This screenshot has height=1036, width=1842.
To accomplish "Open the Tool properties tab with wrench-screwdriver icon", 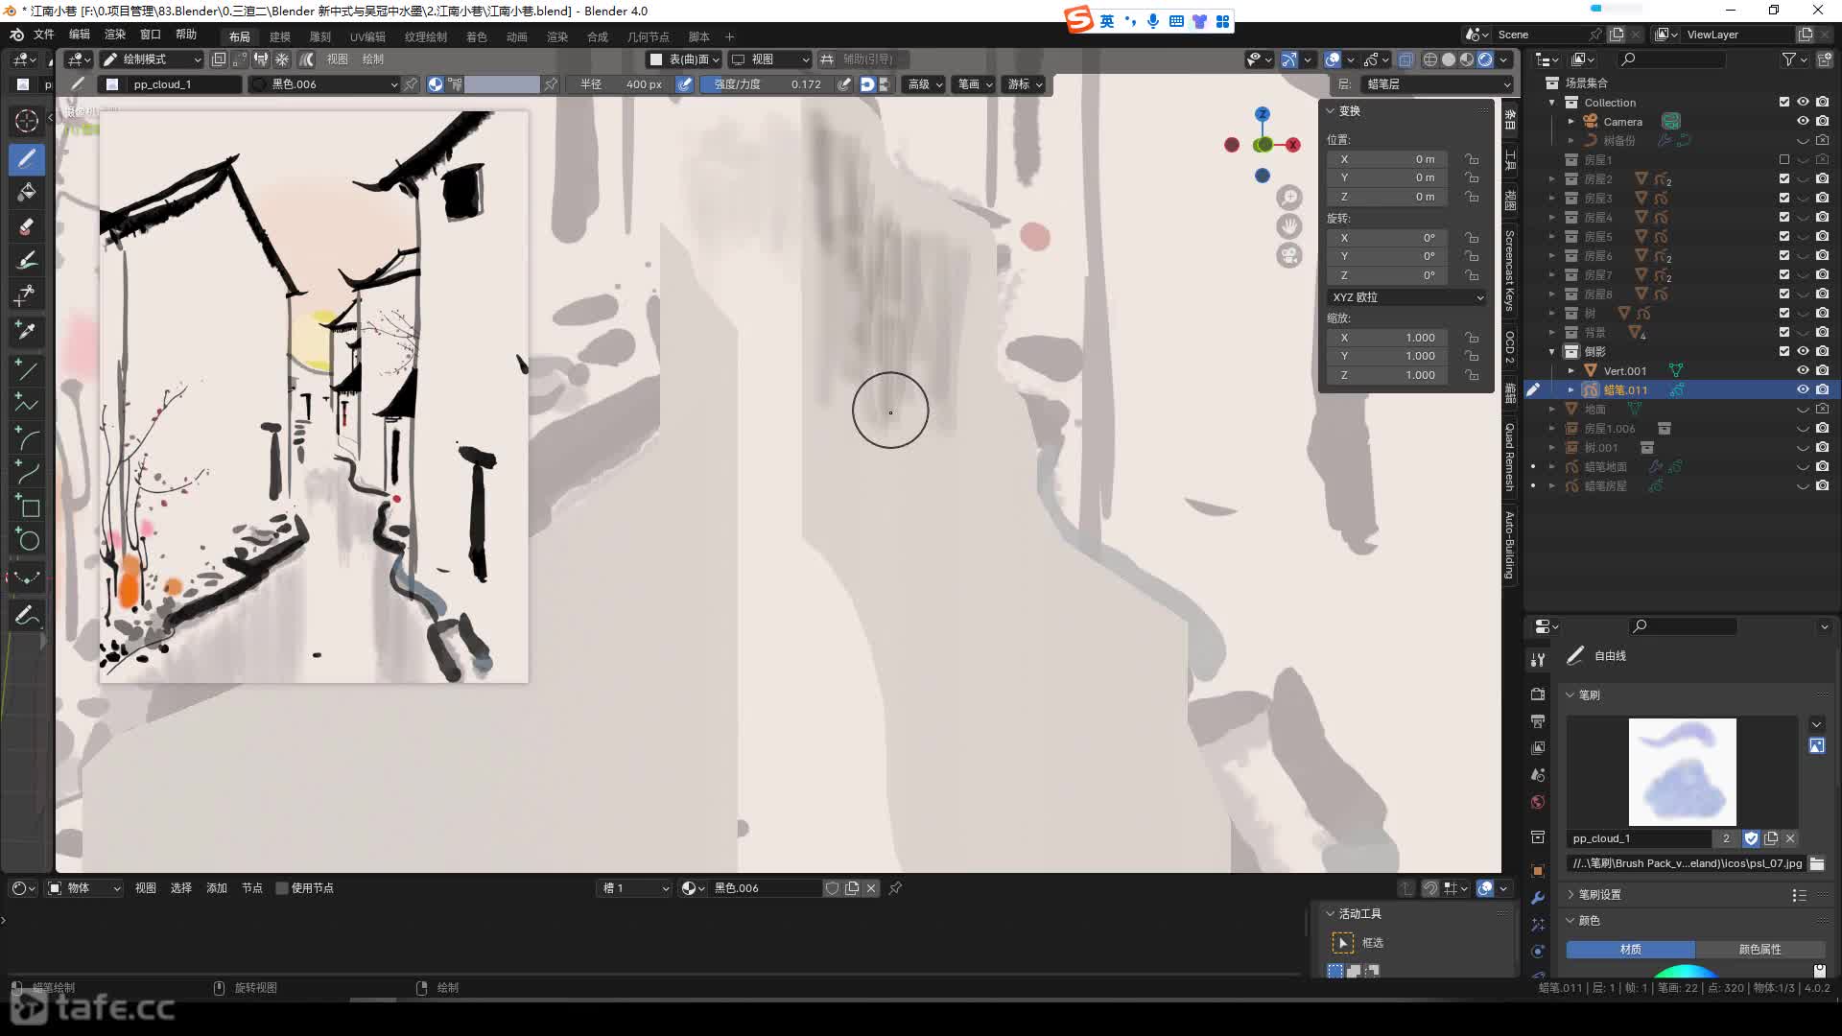I will tap(1538, 660).
